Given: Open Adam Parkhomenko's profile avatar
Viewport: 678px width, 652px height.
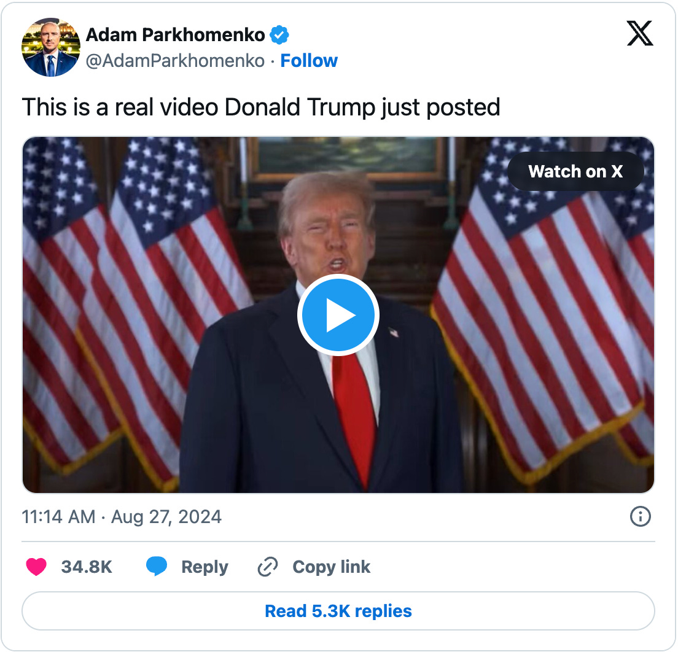Looking at the screenshot, I should click(51, 47).
